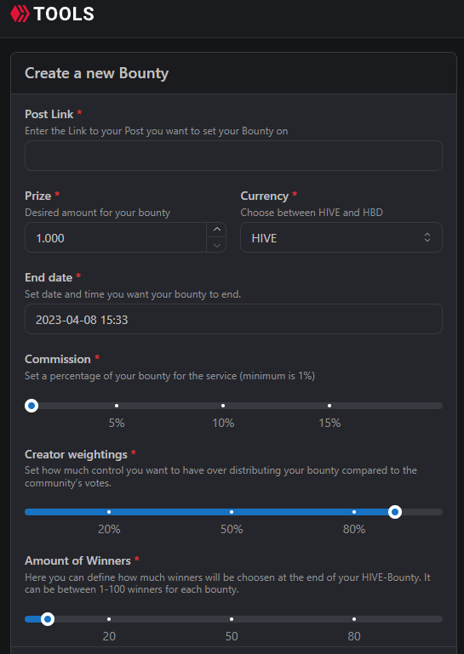Click the TOOLS brand text

(x=64, y=14)
